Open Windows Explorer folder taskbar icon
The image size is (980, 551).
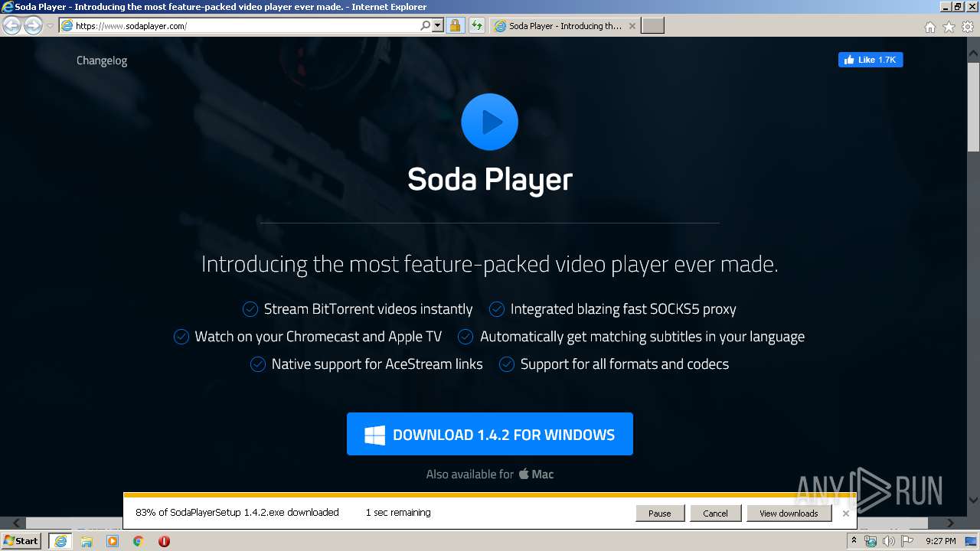[87, 541]
